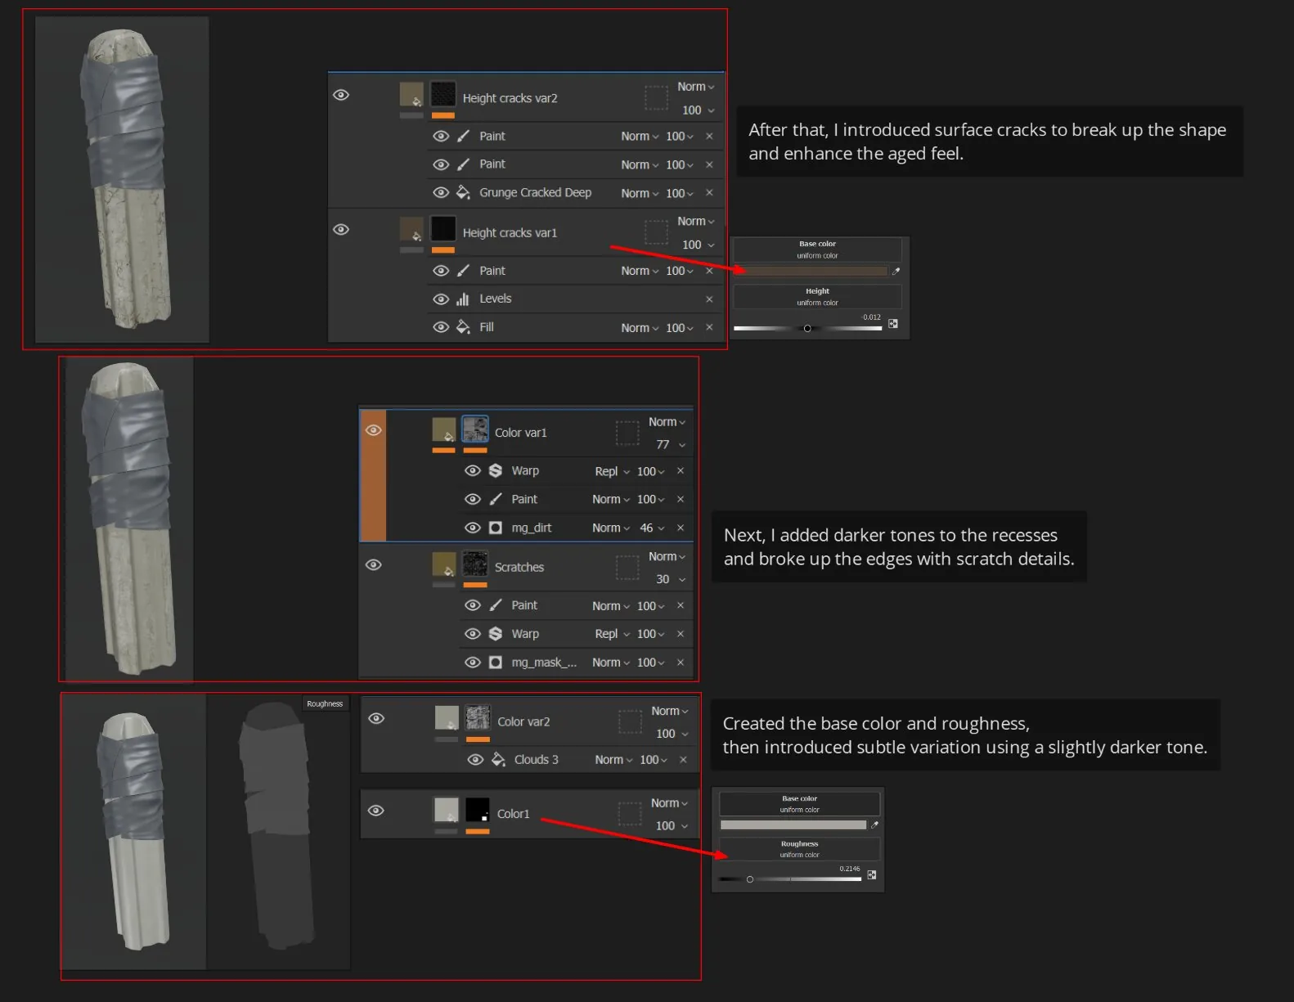Open the 30 opacity dropdown on Scratches
Screen dimensions: 1294x1002
coord(671,579)
